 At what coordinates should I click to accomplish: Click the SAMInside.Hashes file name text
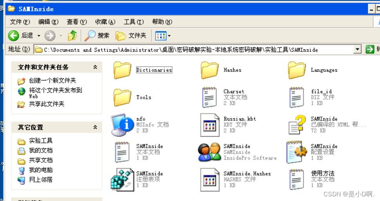pyautogui.click(x=247, y=174)
